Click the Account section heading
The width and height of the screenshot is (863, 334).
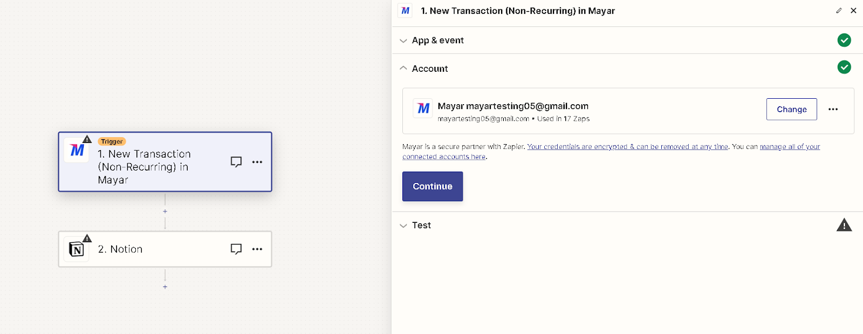430,69
